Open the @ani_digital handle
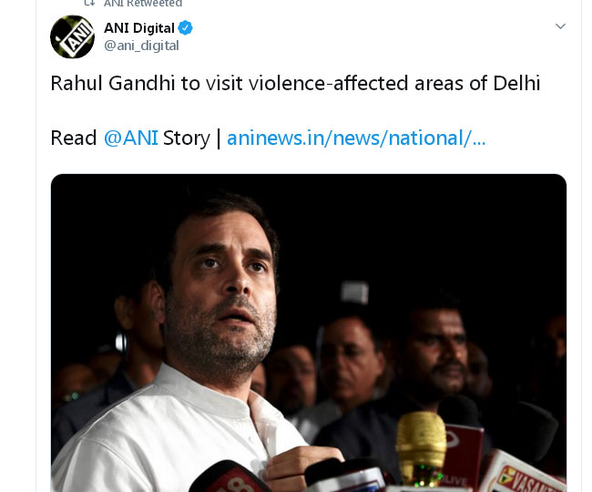The image size is (592, 492). click(141, 46)
